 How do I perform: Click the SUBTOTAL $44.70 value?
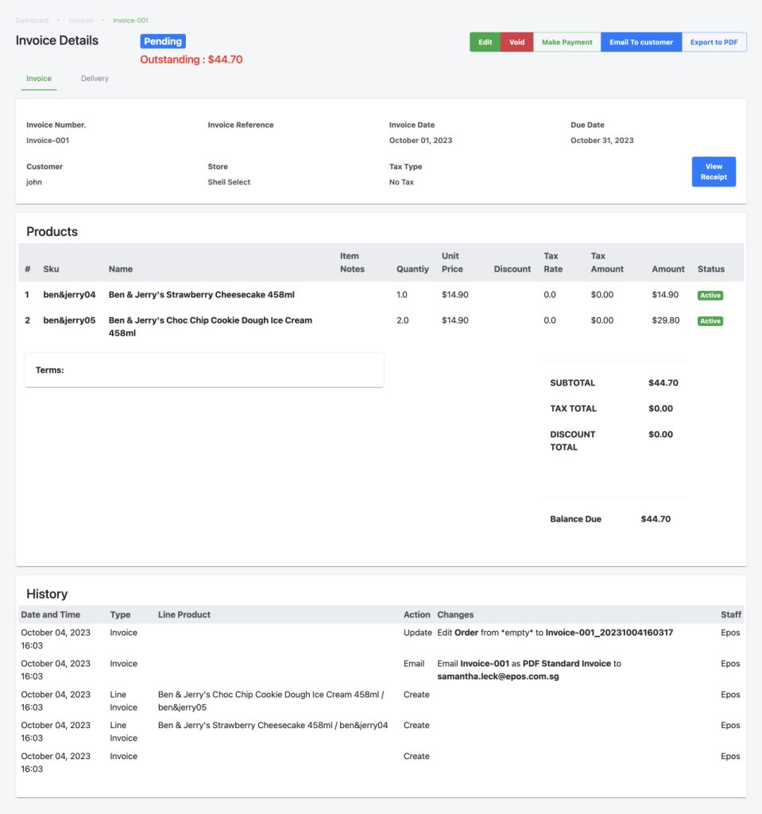(x=663, y=382)
